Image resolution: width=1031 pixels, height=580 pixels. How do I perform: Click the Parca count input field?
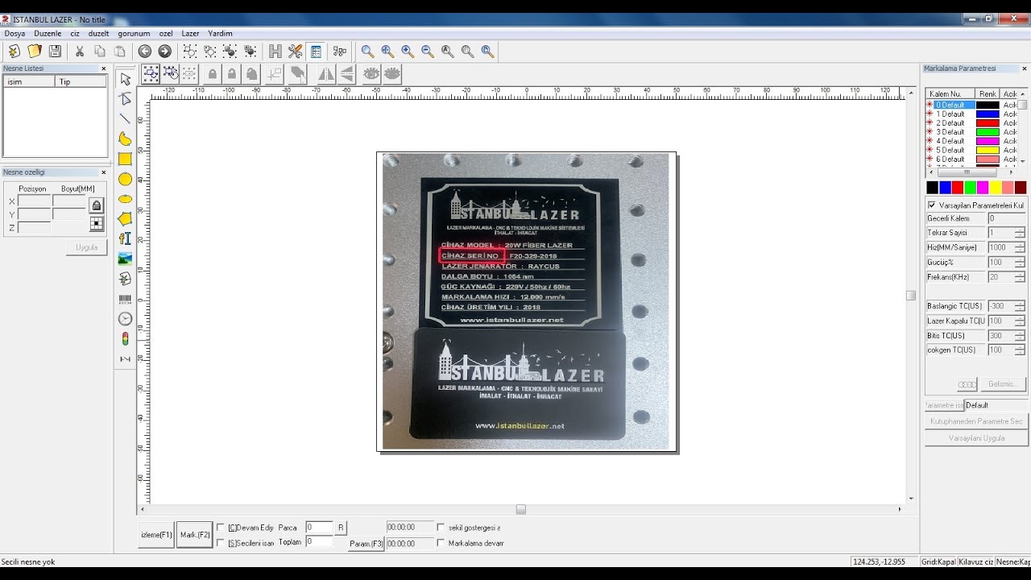(319, 528)
